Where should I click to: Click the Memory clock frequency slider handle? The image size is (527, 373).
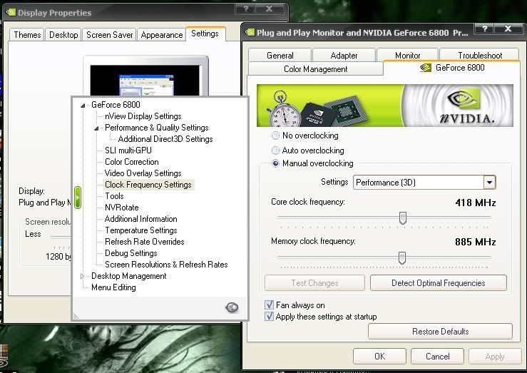(402, 257)
